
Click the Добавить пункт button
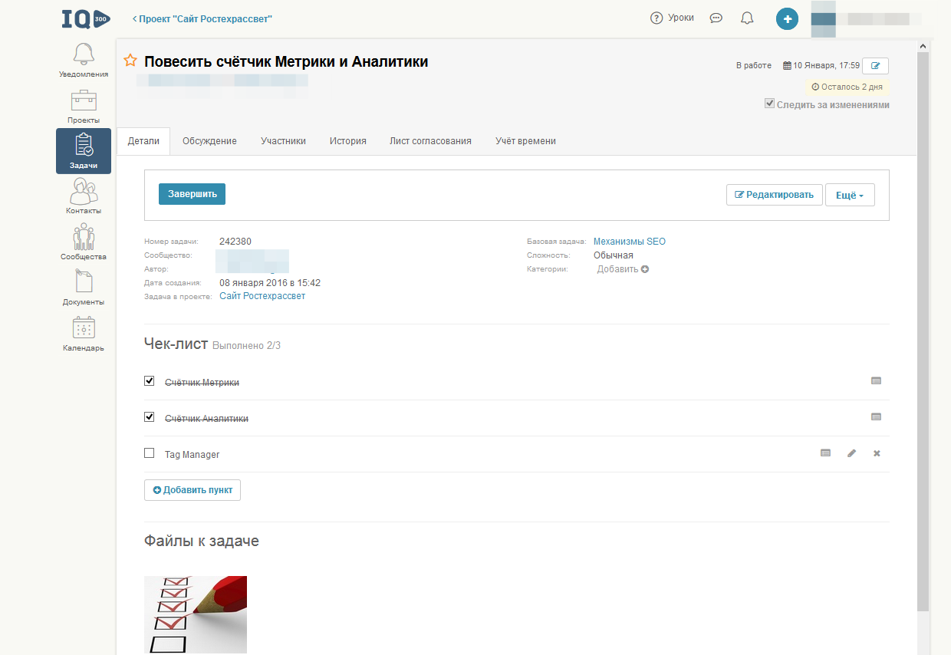tap(193, 490)
